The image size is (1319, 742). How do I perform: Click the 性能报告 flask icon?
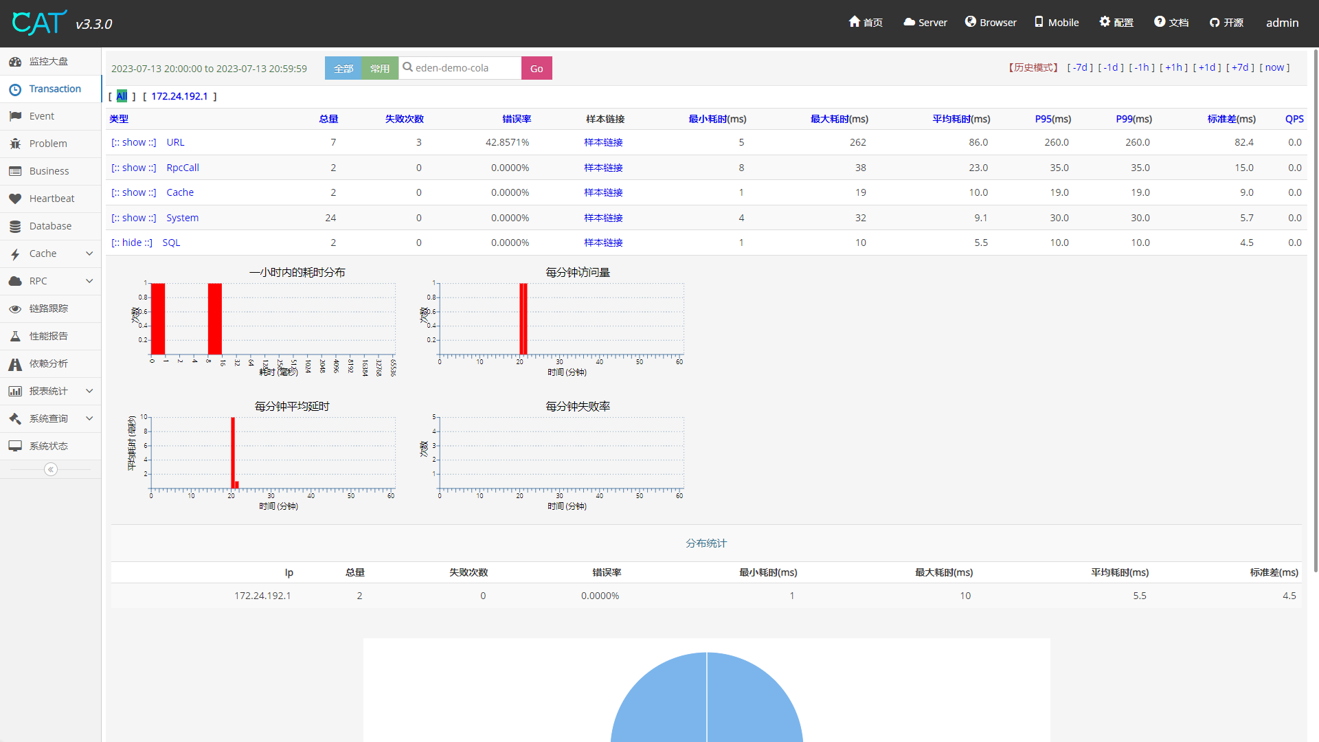[15, 336]
